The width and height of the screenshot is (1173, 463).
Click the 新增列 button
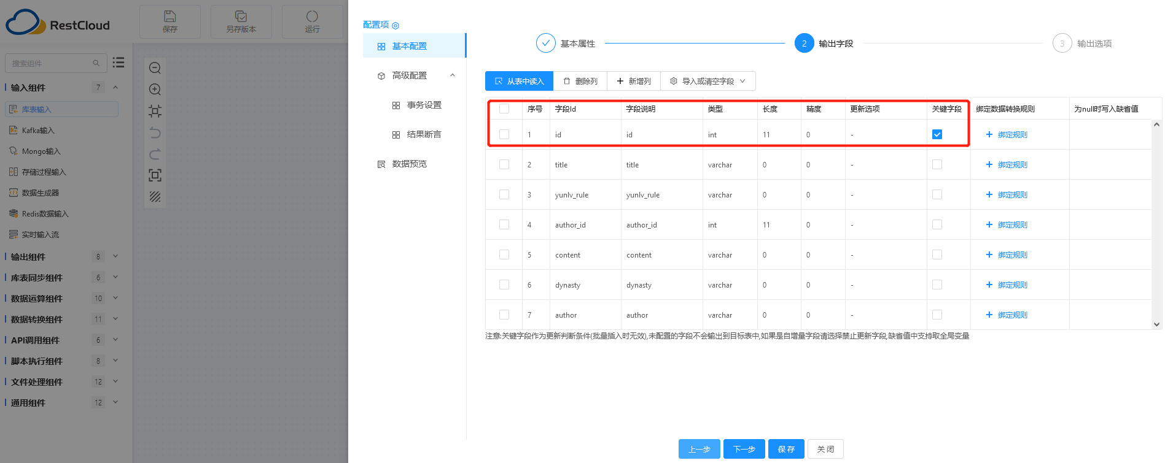click(634, 81)
